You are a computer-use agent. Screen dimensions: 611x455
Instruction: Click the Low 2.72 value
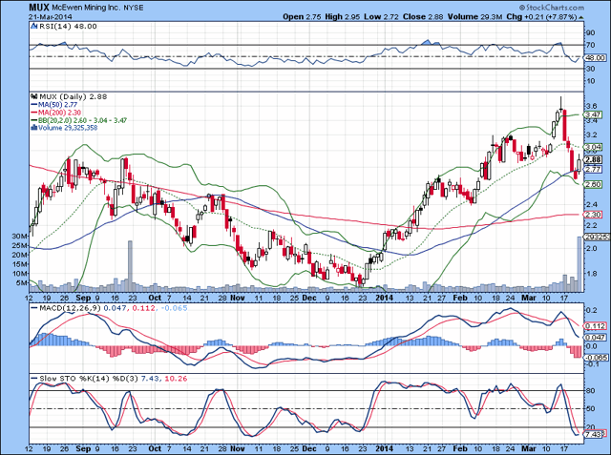click(382, 17)
